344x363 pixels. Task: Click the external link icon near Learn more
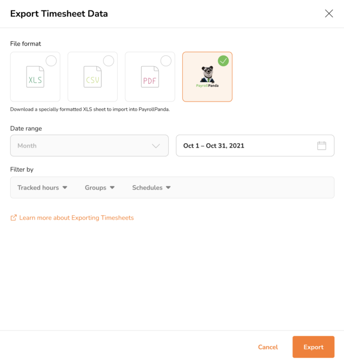[14, 218]
